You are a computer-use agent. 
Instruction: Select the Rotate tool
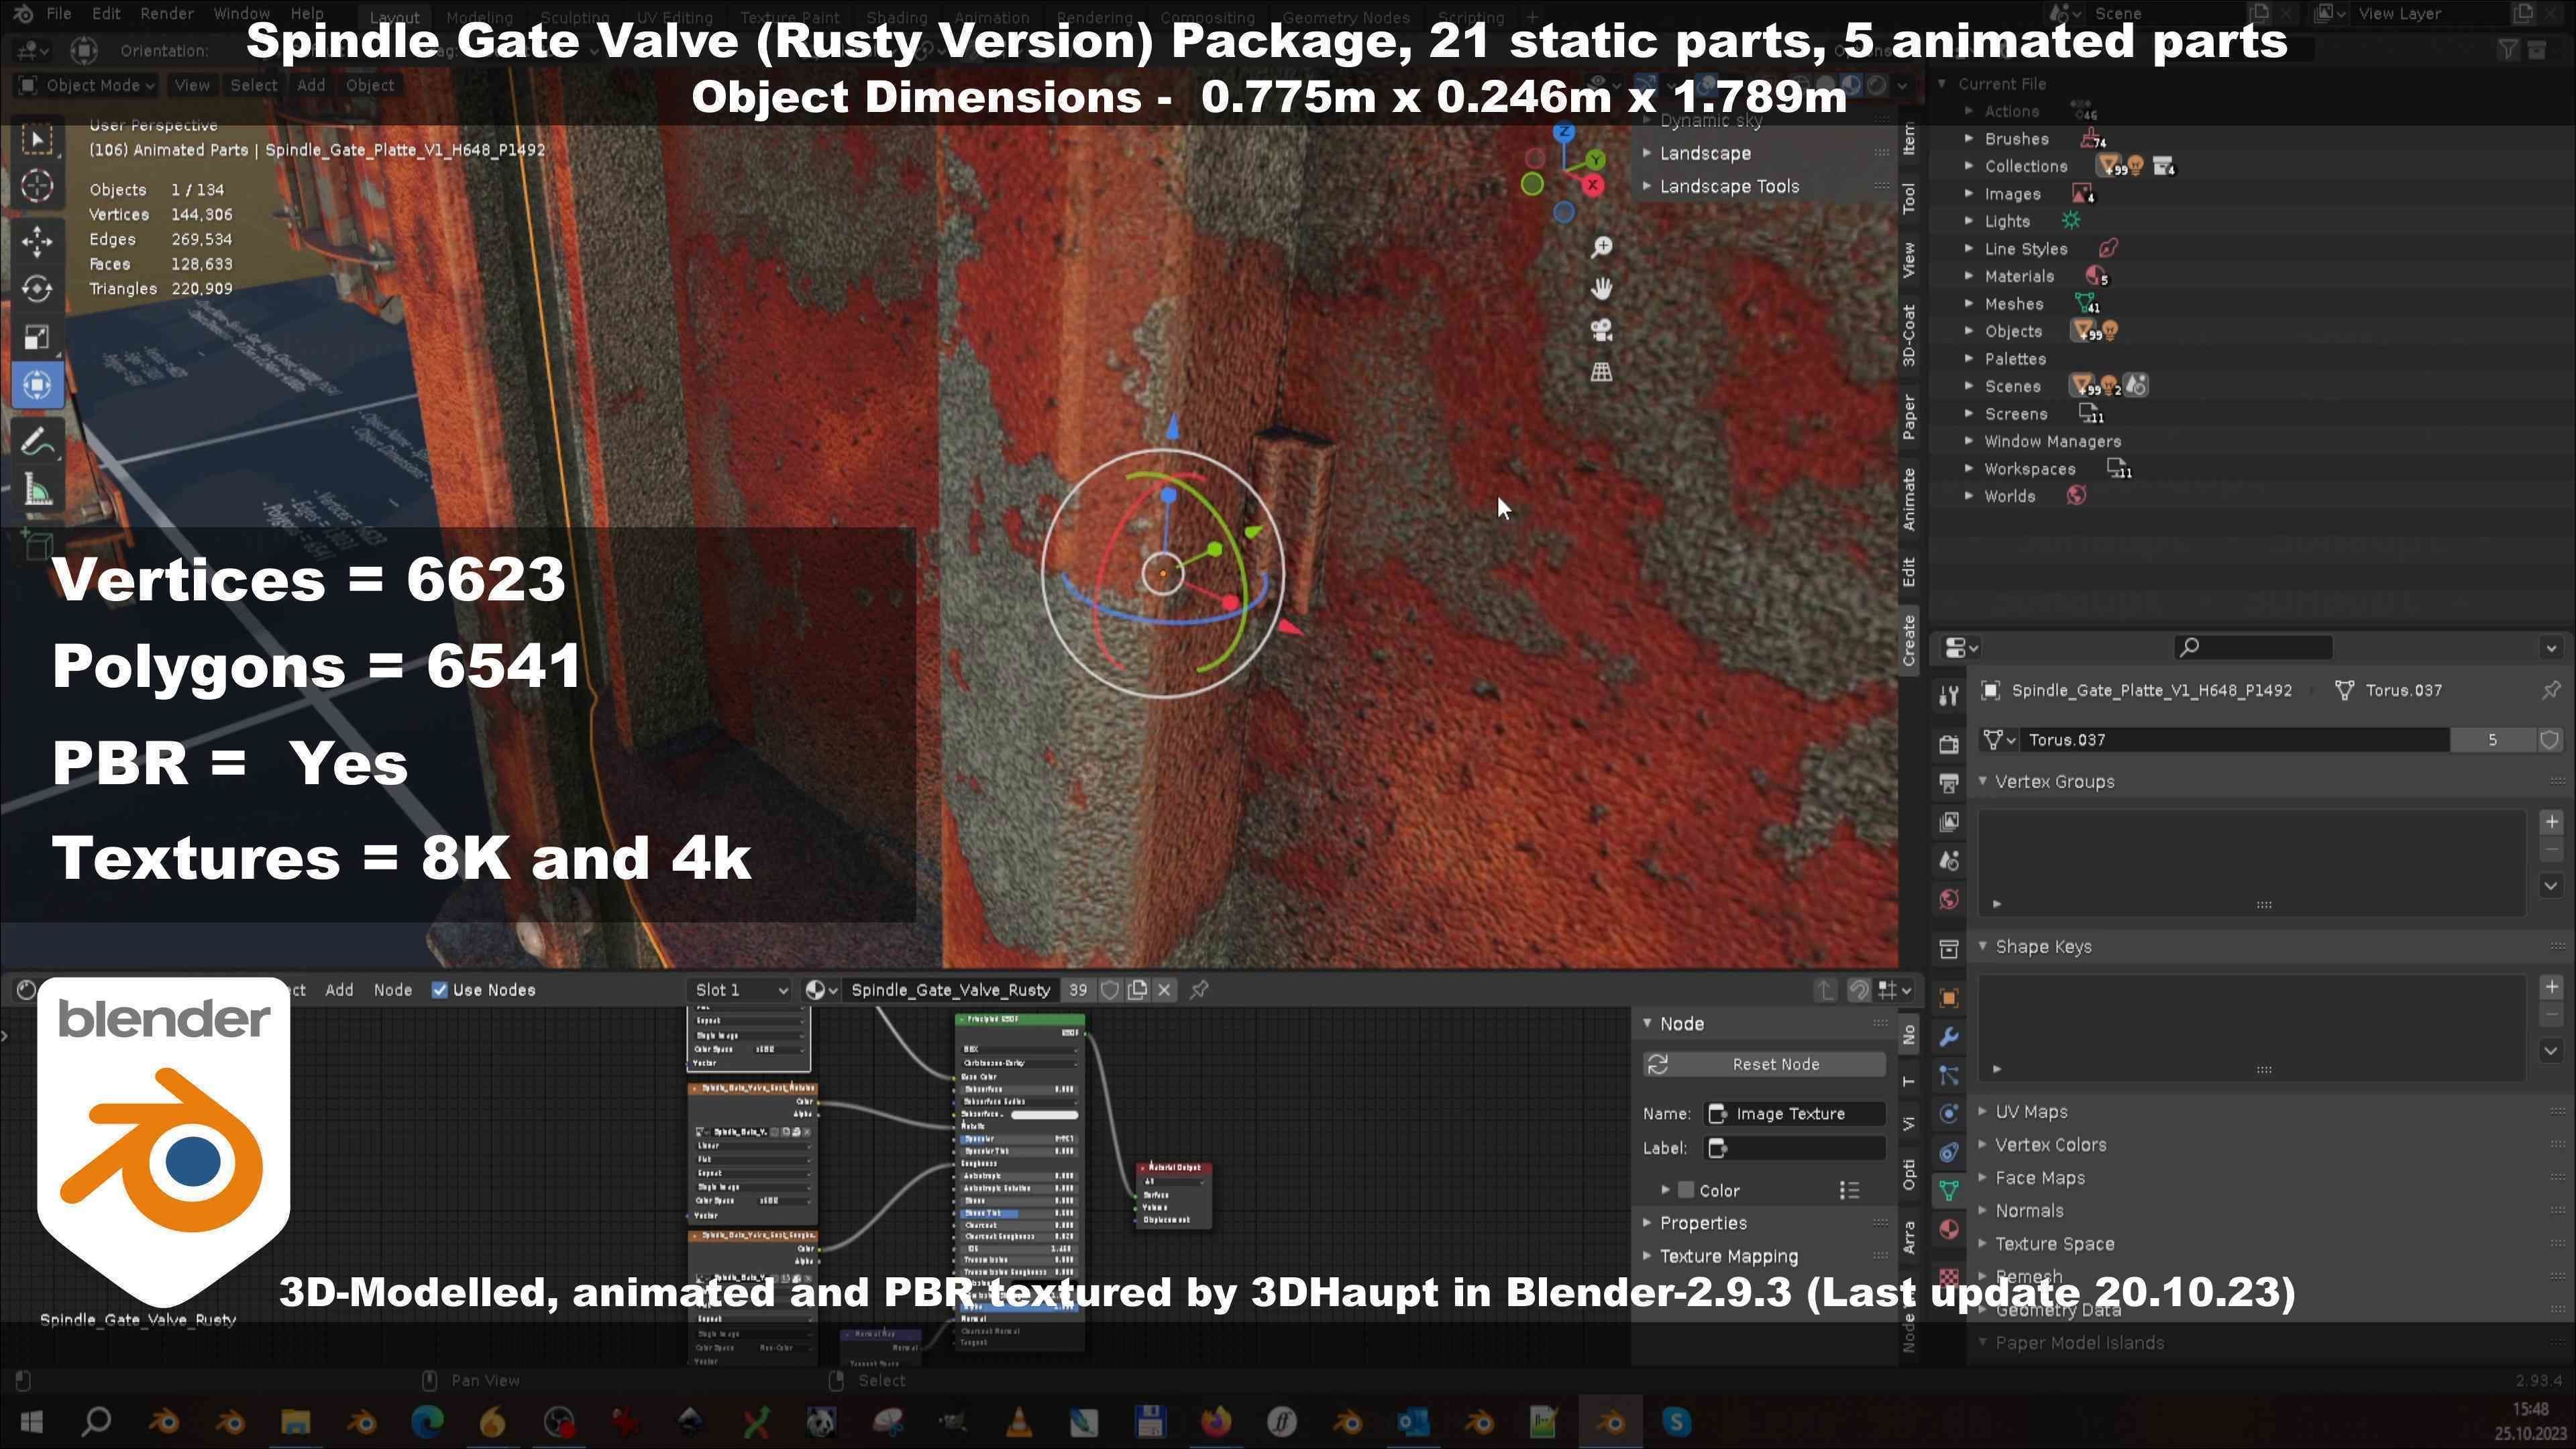(37, 289)
